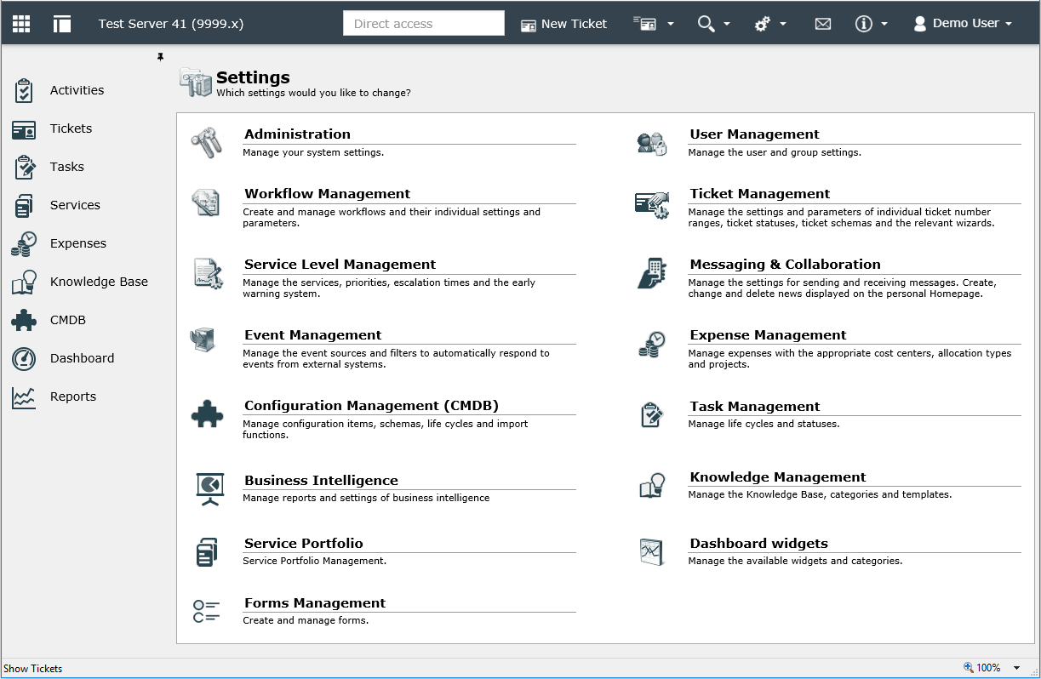Open the envelope messages icon

coord(822,24)
